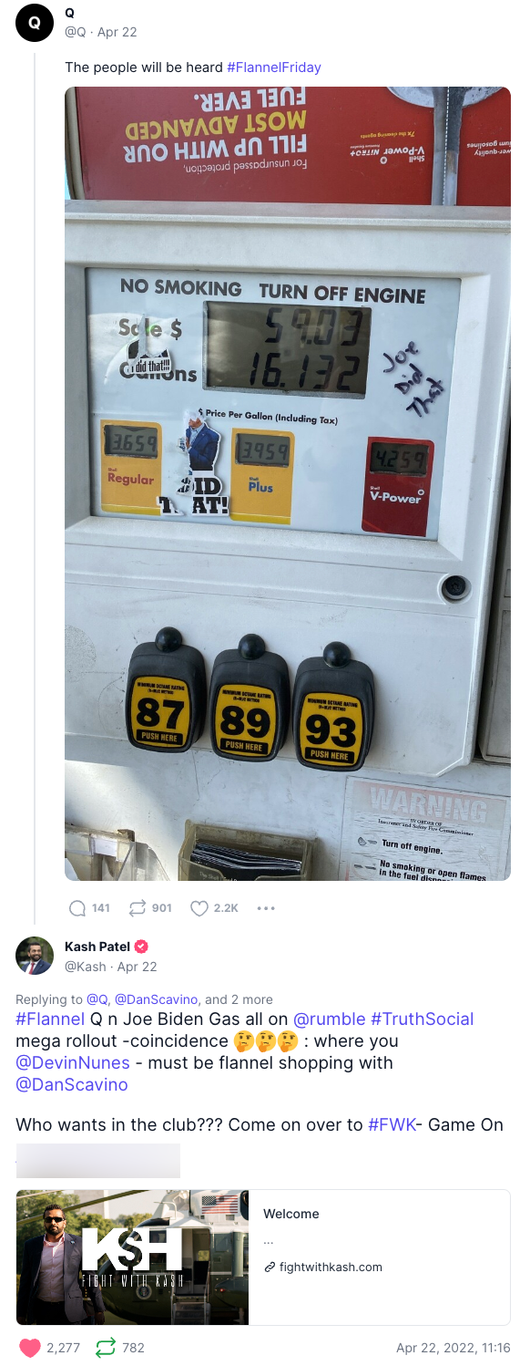
Task: Click the ellipsis more-options icon on Q's post
Action: 265,908
